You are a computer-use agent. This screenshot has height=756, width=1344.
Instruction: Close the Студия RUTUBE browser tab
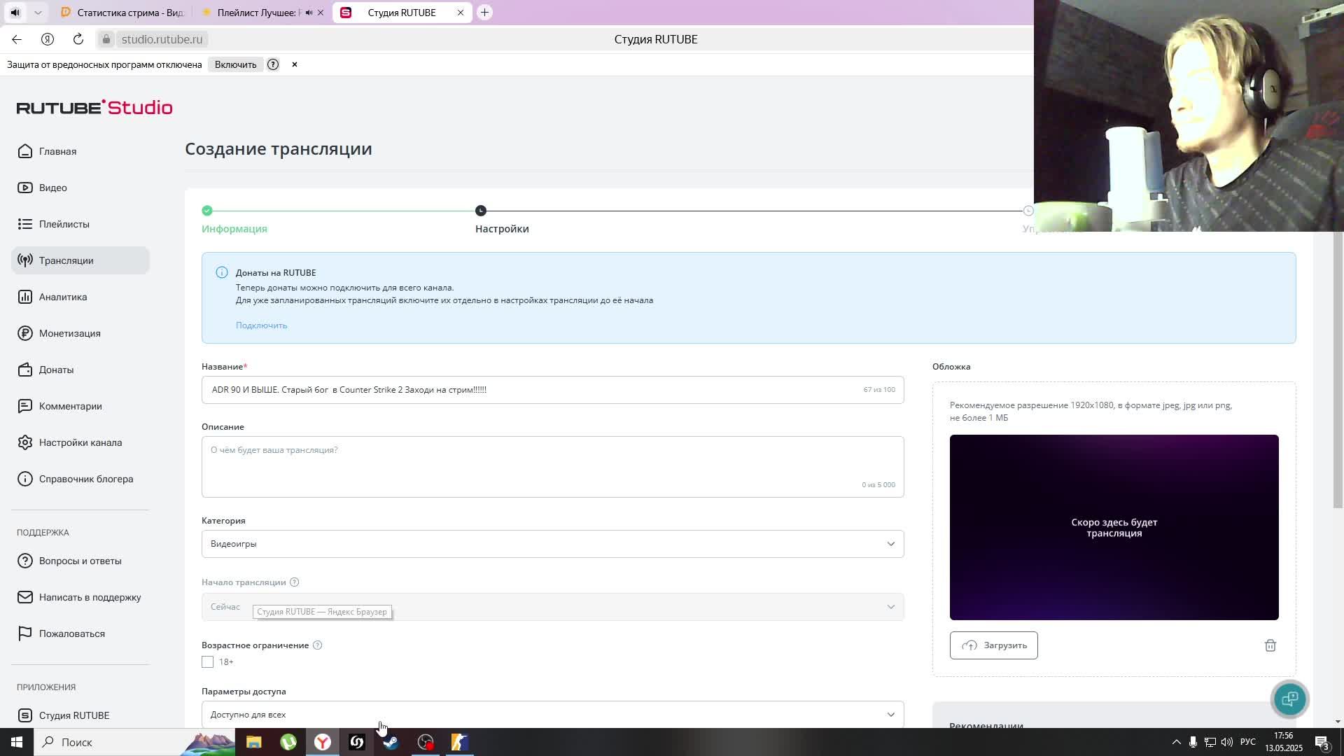461,13
